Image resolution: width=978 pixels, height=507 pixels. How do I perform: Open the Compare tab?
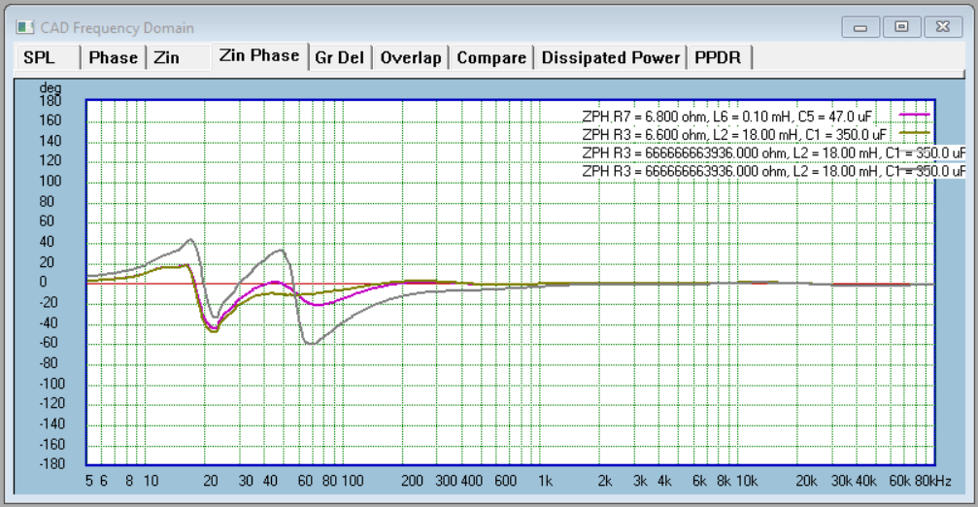tap(491, 57)
